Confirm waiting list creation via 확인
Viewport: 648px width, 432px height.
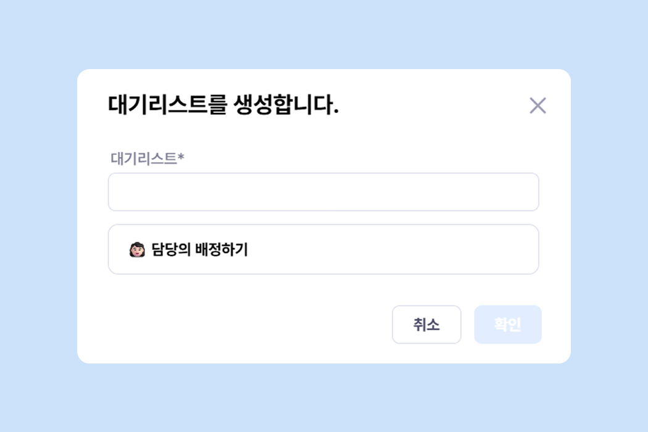[x=507, y=325]
